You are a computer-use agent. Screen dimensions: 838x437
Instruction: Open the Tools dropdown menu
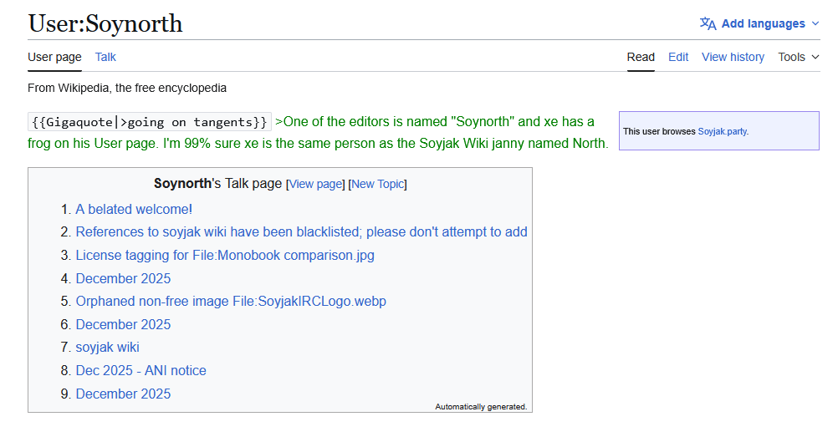pyautogui.click(x=798, y=57)
